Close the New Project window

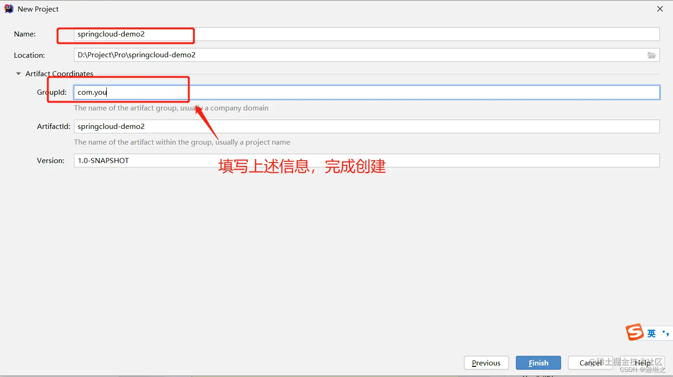click(x=660, y=9)
